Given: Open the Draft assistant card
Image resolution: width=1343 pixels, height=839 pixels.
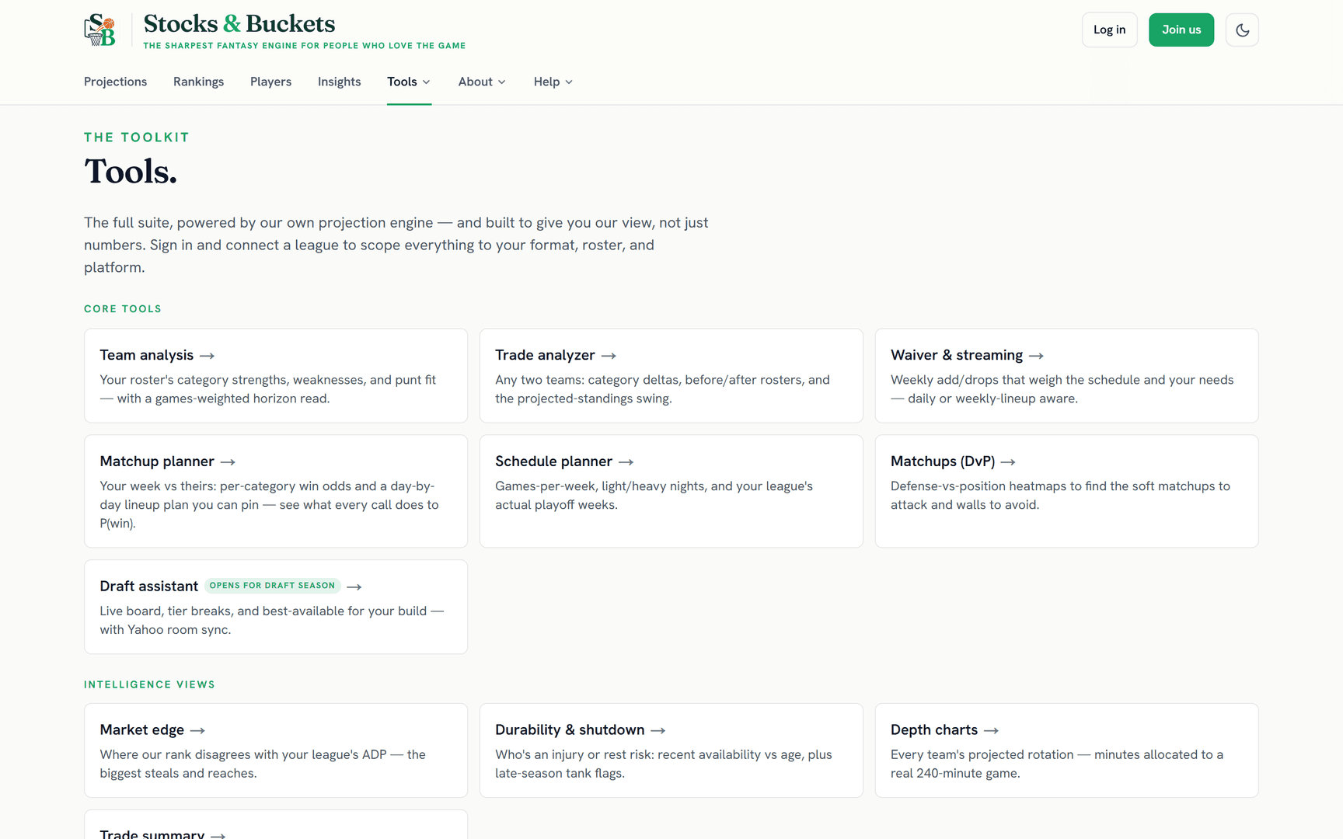Looking at the screenshot, I should point(276,607).
